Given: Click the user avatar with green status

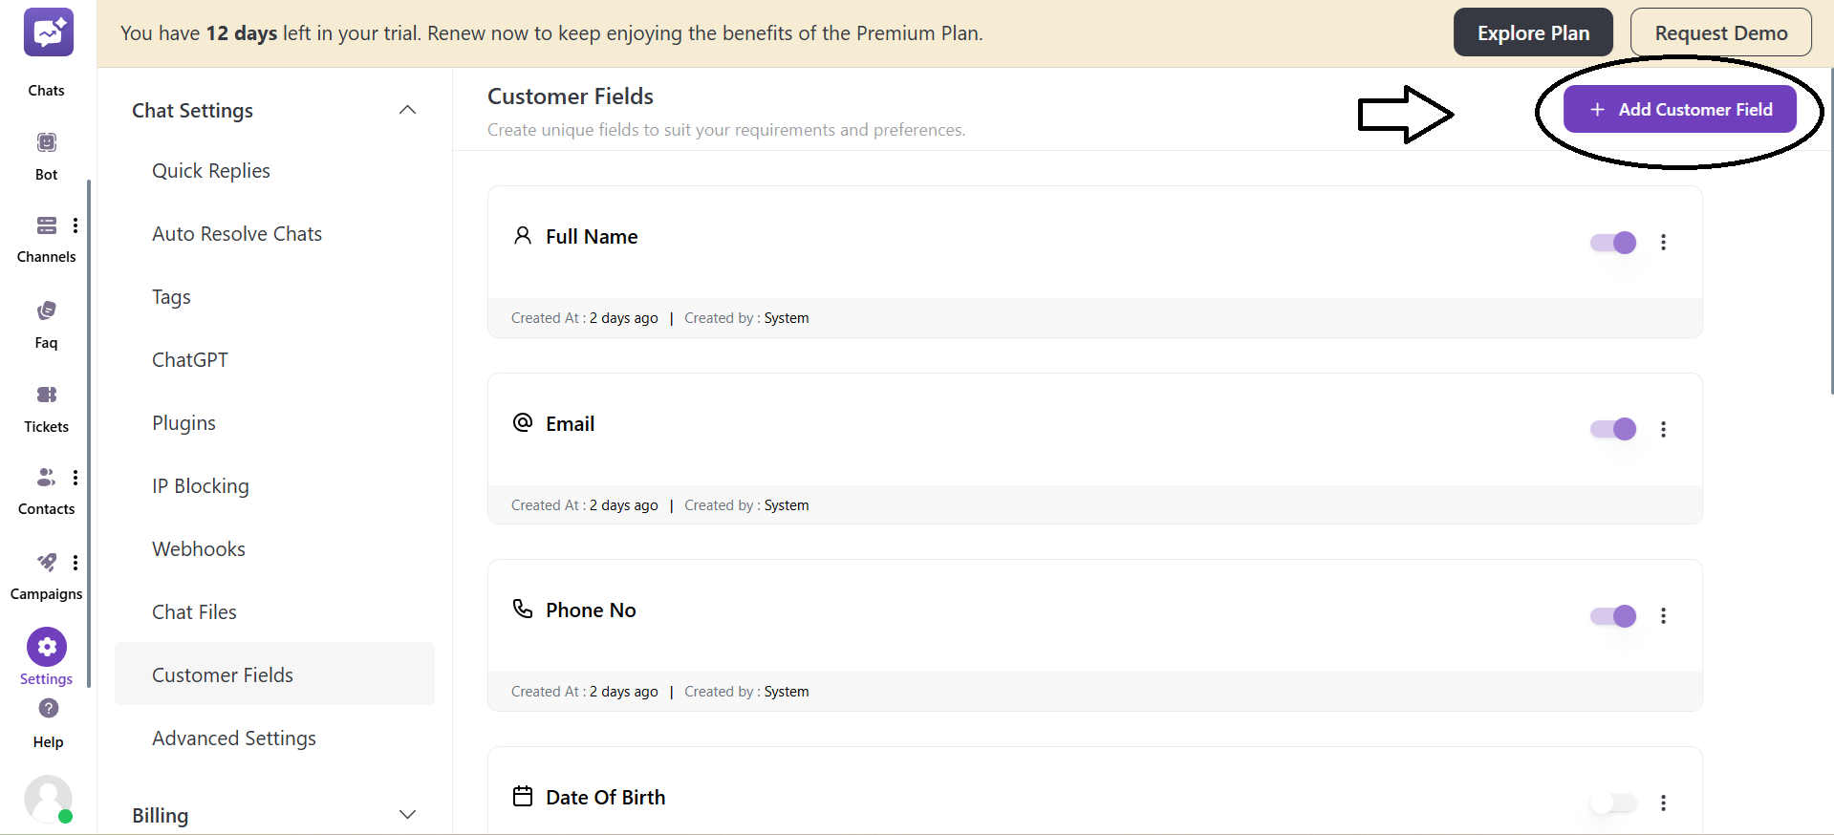Looking at the screenshot, I should [48, 800].
